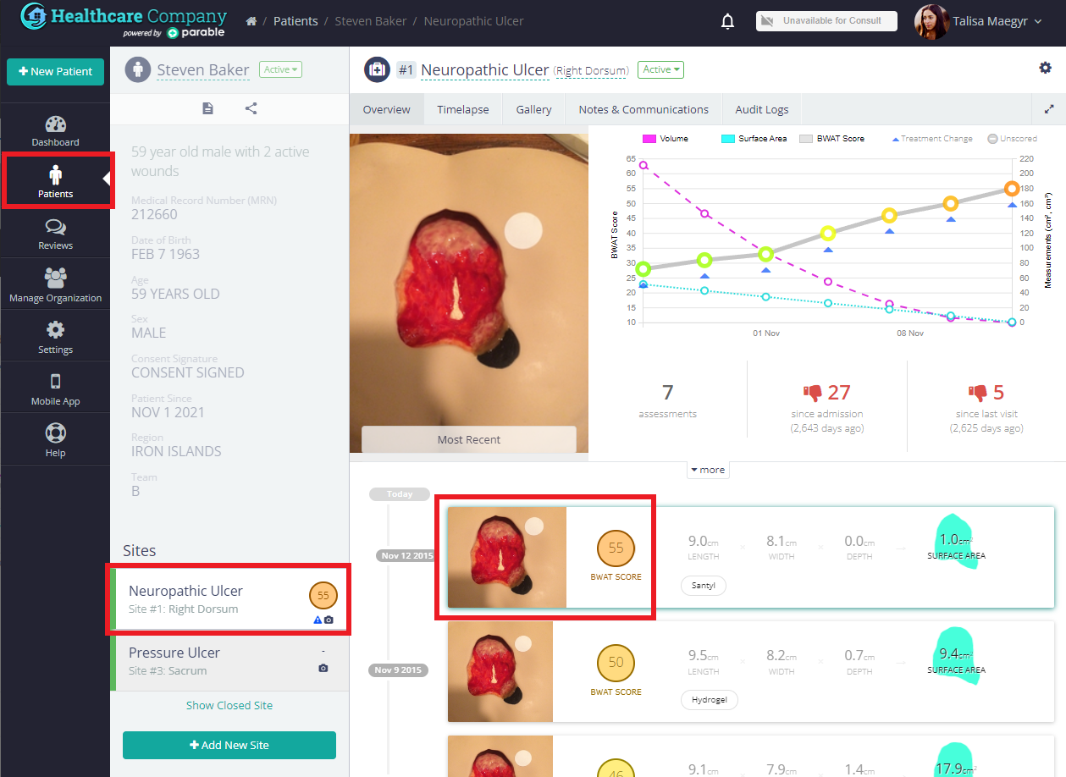This screenshot has height=777, width=1066.
Task: Click Steven Baker patient name heading
Action: point(203,69)
